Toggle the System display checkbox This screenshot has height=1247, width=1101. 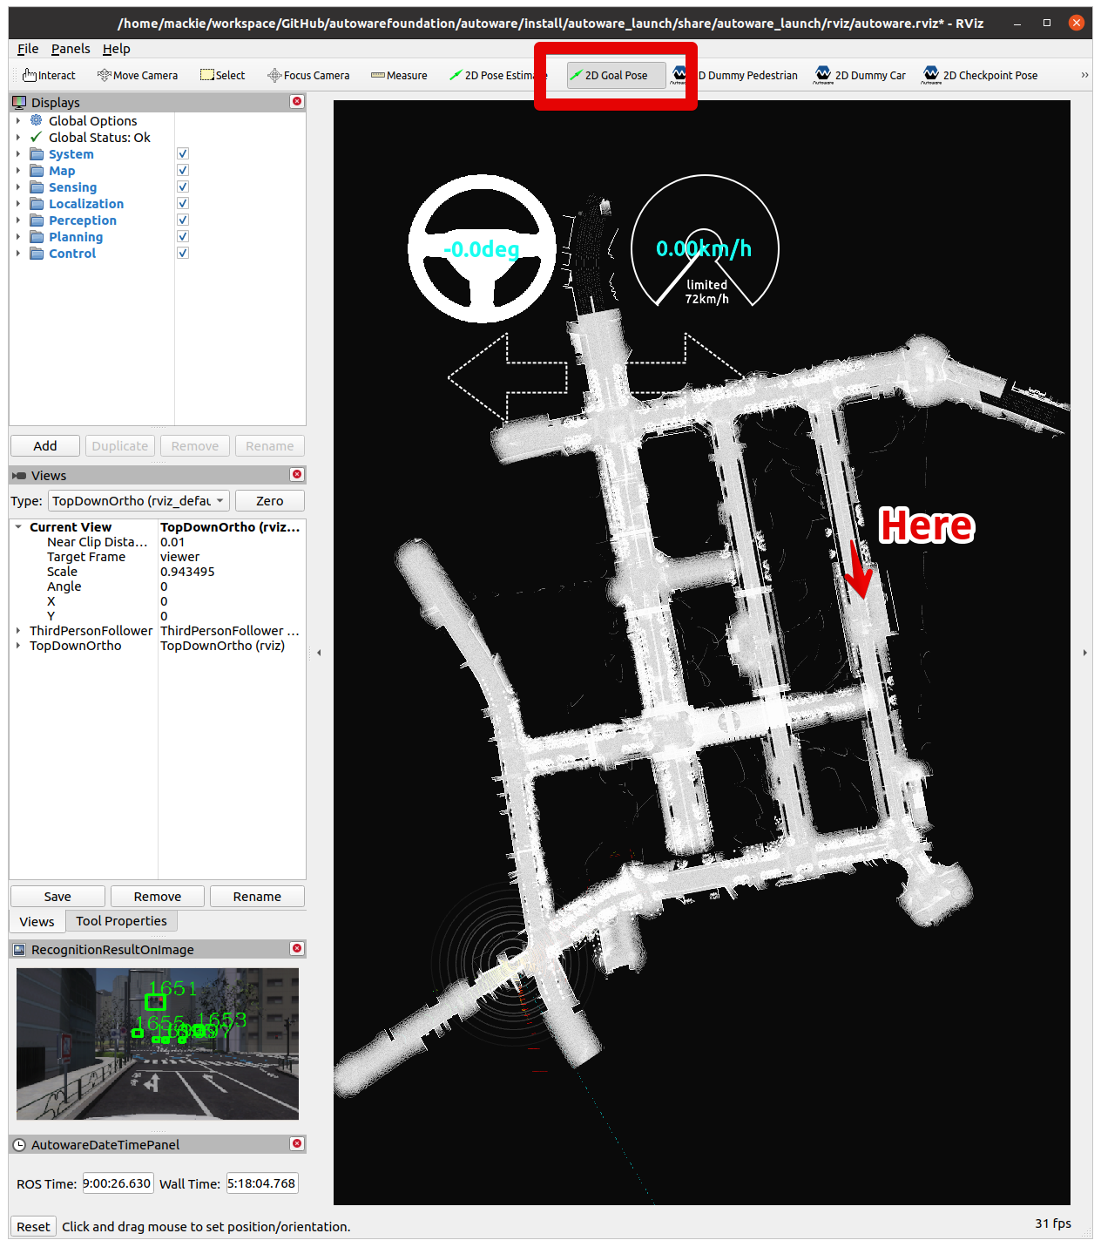(183, 154)
